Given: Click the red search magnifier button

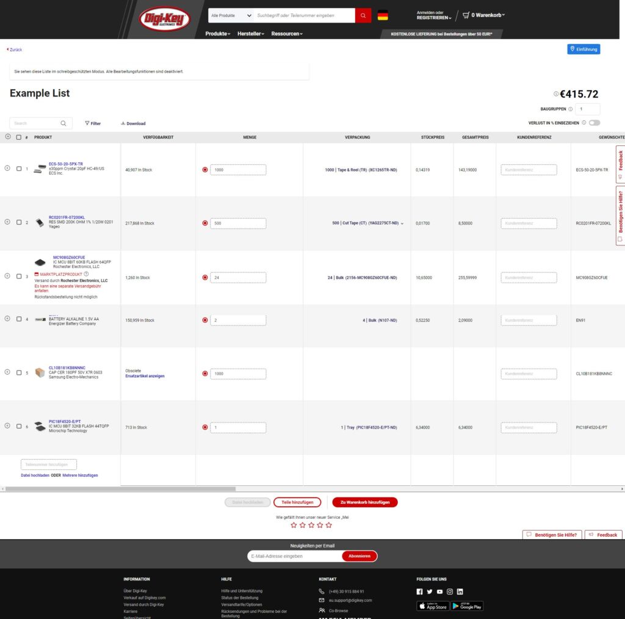Looking at the screenshot, I should (363, 15).
